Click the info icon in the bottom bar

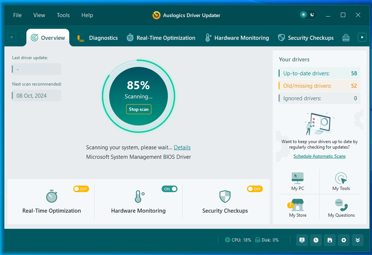[x=302, y=240]
